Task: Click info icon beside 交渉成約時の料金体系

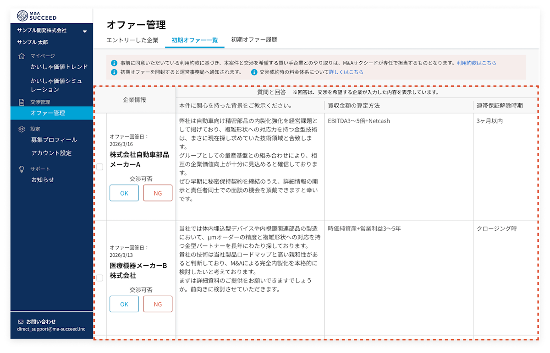Action: tap(254, 72)
